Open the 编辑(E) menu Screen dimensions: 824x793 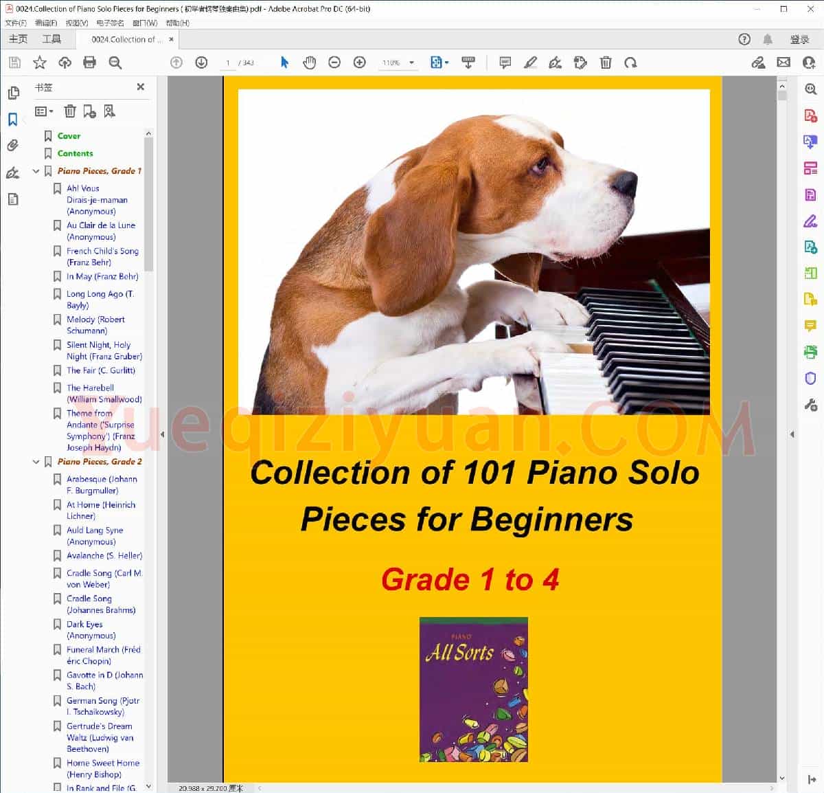point(46,23)
